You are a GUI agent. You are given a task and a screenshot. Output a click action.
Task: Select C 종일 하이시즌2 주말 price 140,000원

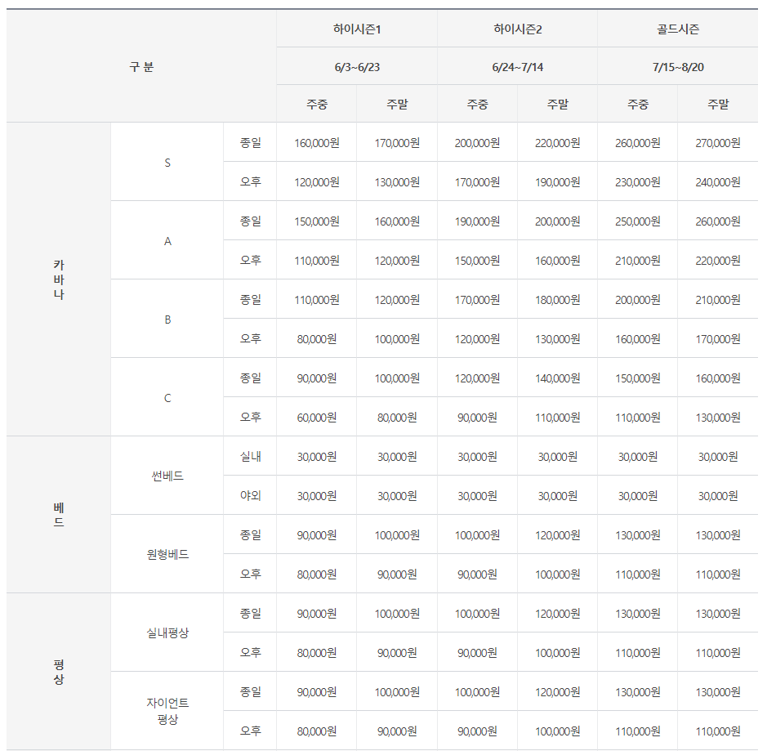coord(557,378)
